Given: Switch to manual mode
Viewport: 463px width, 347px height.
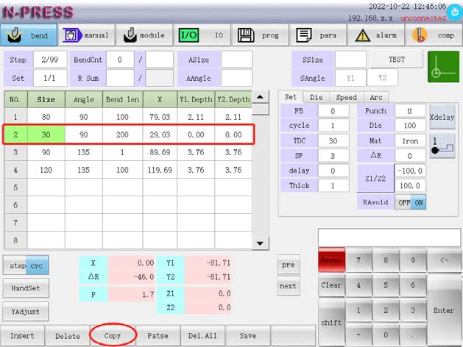Looking at the screenshot, I should 86,35.
